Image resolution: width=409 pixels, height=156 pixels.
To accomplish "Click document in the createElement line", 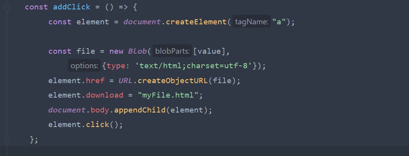I will point(142,22).
